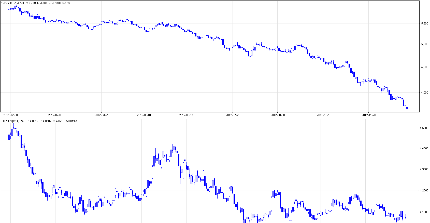
Task: Click the EURPLN chart title label
Action: 39,121
